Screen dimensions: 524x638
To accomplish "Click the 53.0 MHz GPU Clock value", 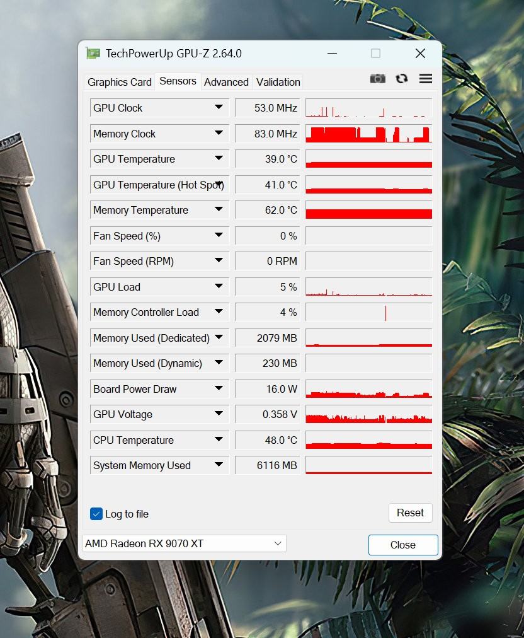I will [268, 108].
